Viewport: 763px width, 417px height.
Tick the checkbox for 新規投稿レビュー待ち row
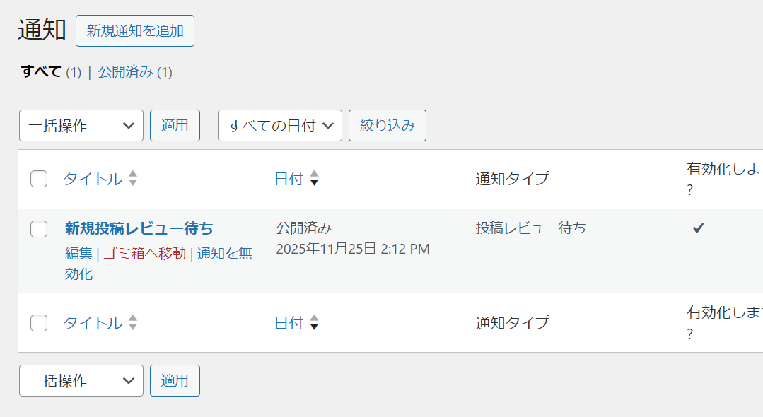coord(39,228)
